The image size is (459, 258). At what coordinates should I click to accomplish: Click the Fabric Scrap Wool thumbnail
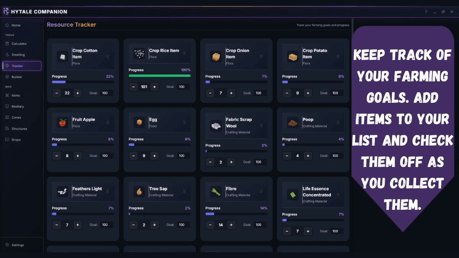tap(216, 125)
